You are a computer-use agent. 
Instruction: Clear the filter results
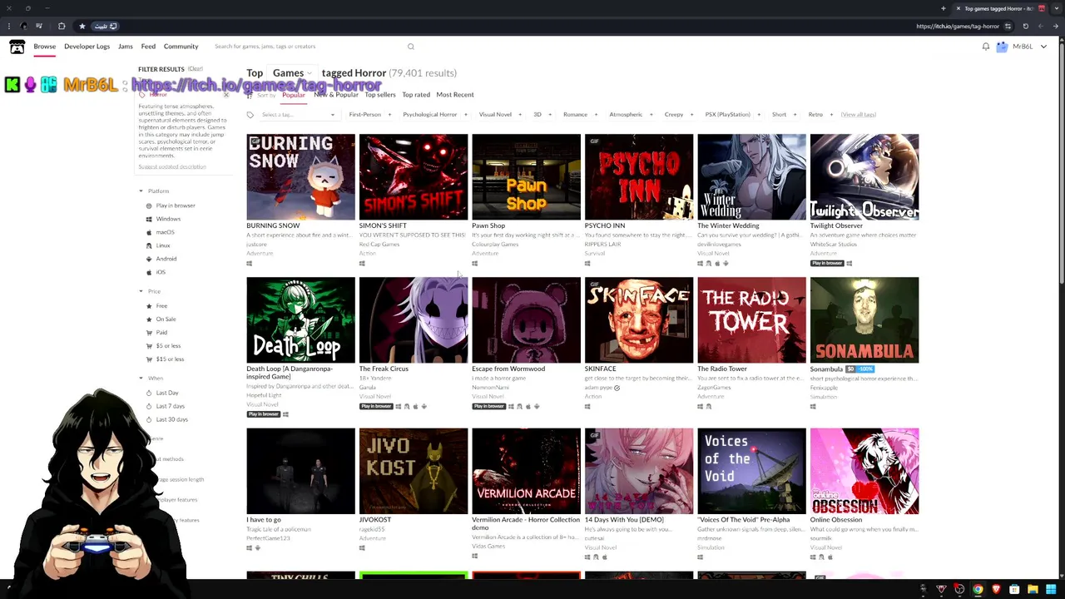195,69
